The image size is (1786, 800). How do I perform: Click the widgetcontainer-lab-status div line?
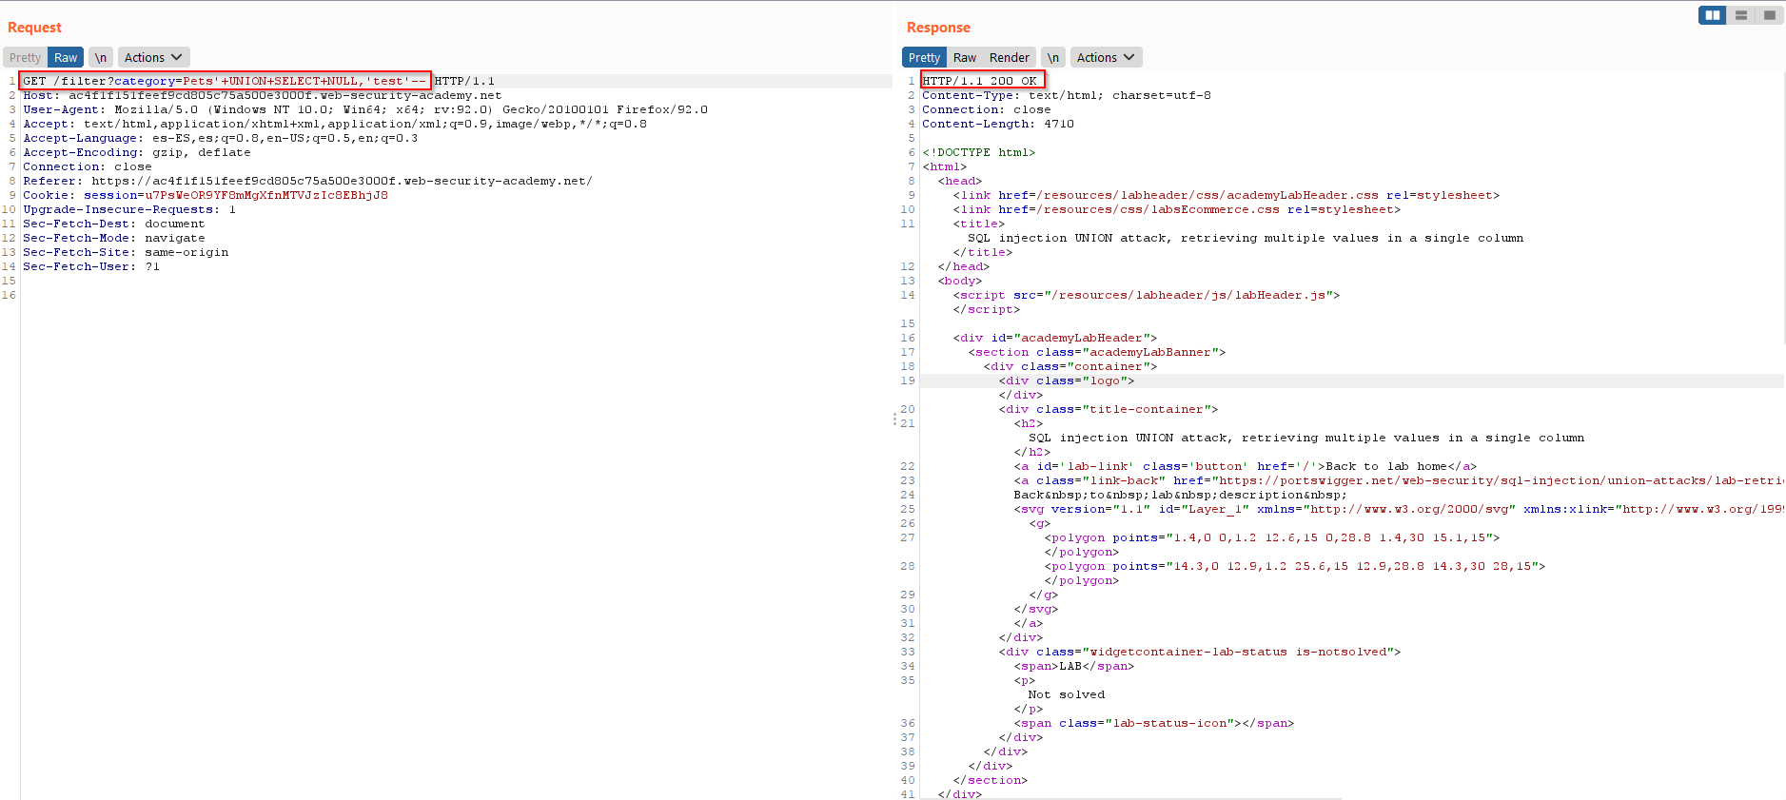point(1200,652)
